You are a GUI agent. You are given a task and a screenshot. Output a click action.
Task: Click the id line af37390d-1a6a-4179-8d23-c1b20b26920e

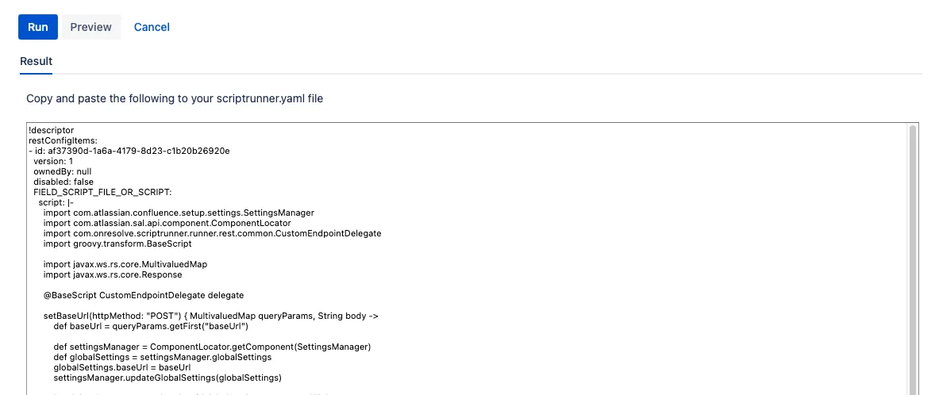(x=129, y=150)
